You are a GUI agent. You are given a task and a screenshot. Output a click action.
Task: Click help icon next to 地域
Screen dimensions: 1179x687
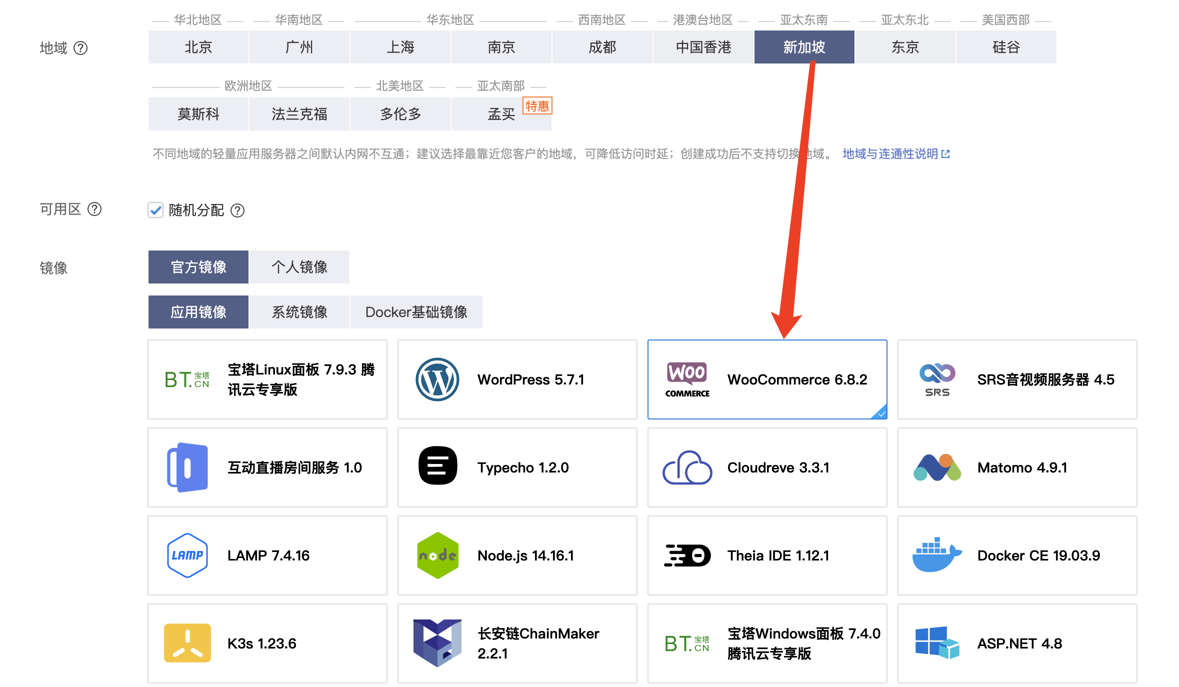tap(80, 48)
